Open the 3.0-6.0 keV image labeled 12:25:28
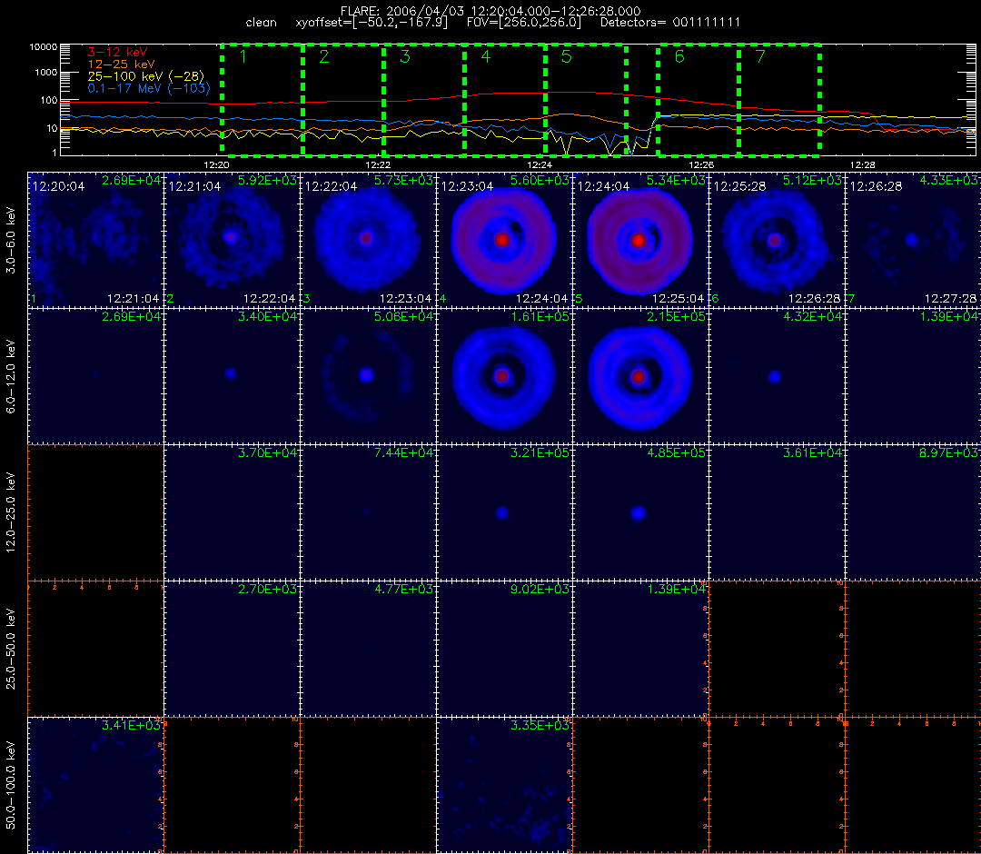The image size is (981, 854). point(777,240)
